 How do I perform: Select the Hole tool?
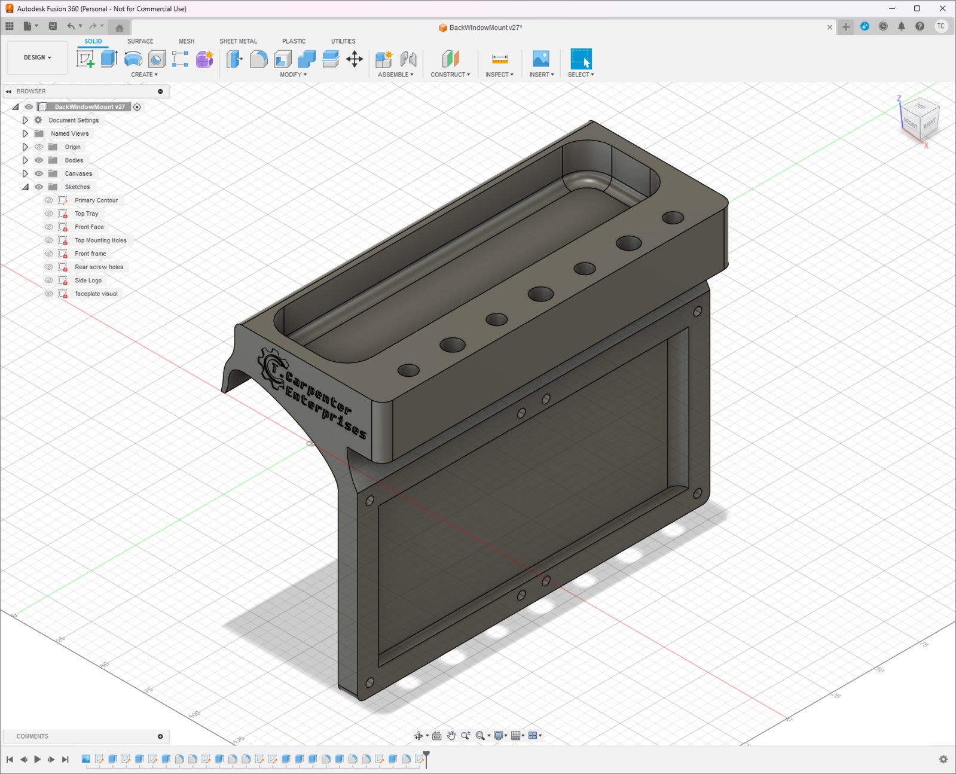pos(157,59)
